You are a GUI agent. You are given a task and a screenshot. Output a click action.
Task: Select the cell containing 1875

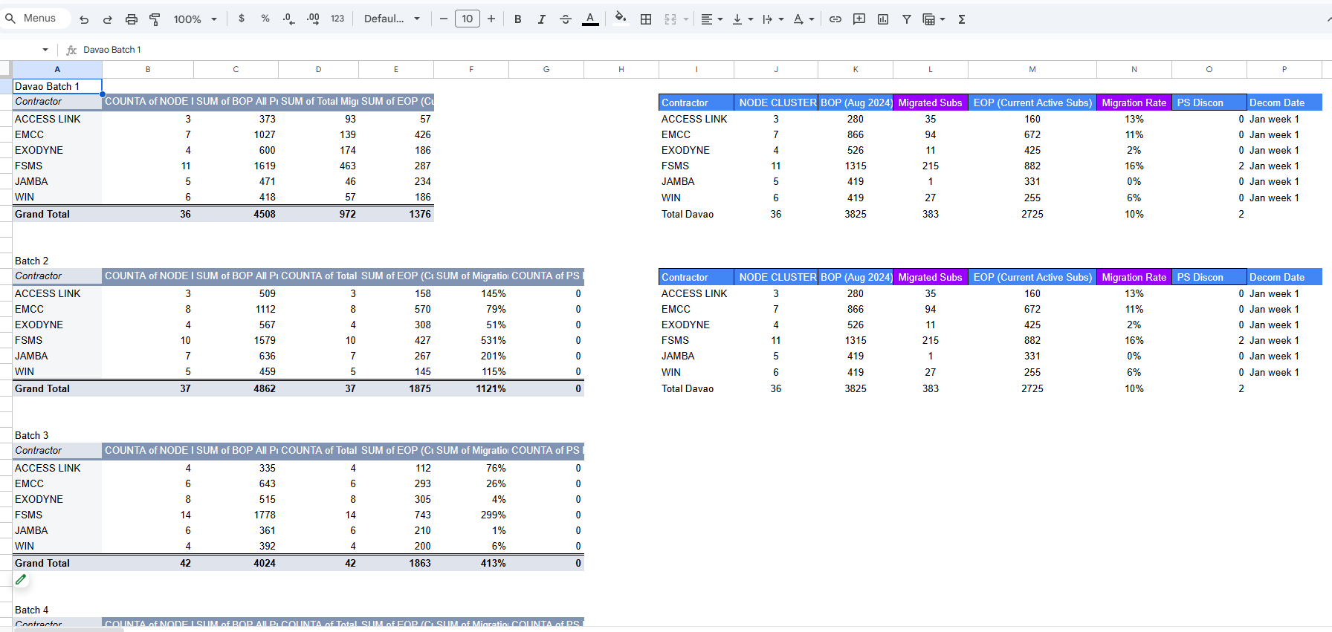[396, 388]
